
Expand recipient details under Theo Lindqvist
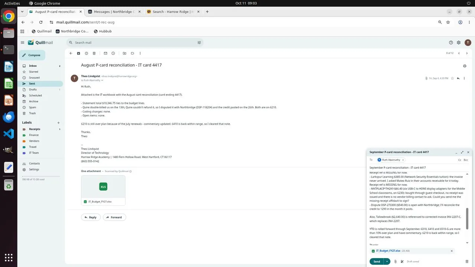click(x=102, y=80)
